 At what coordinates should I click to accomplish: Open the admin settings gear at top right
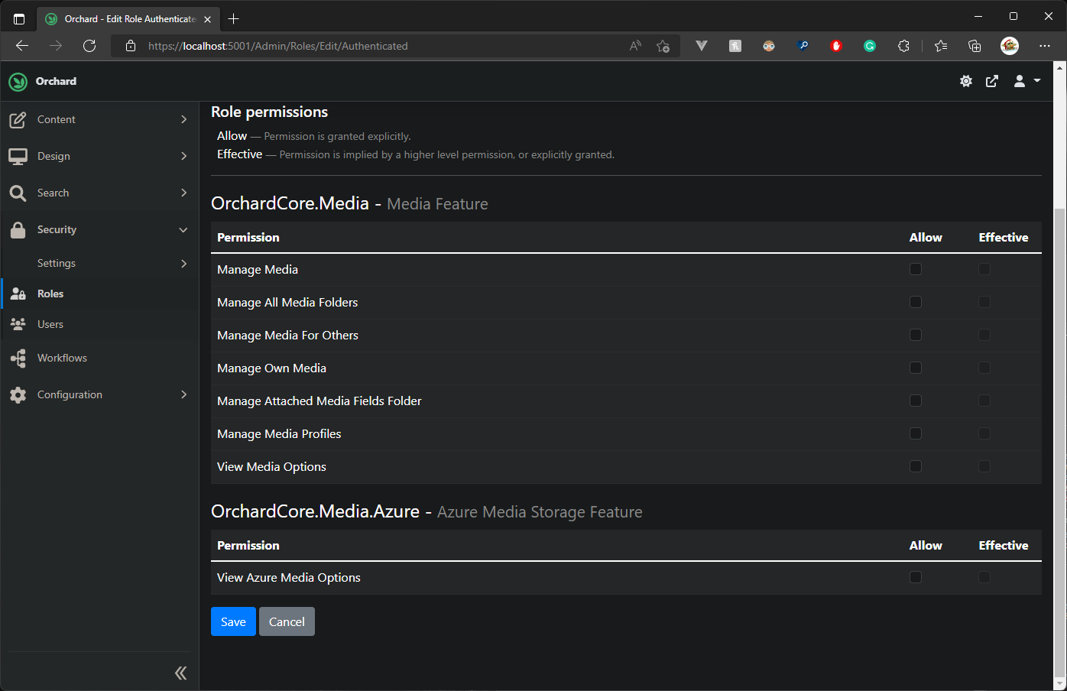click(965, 80)
